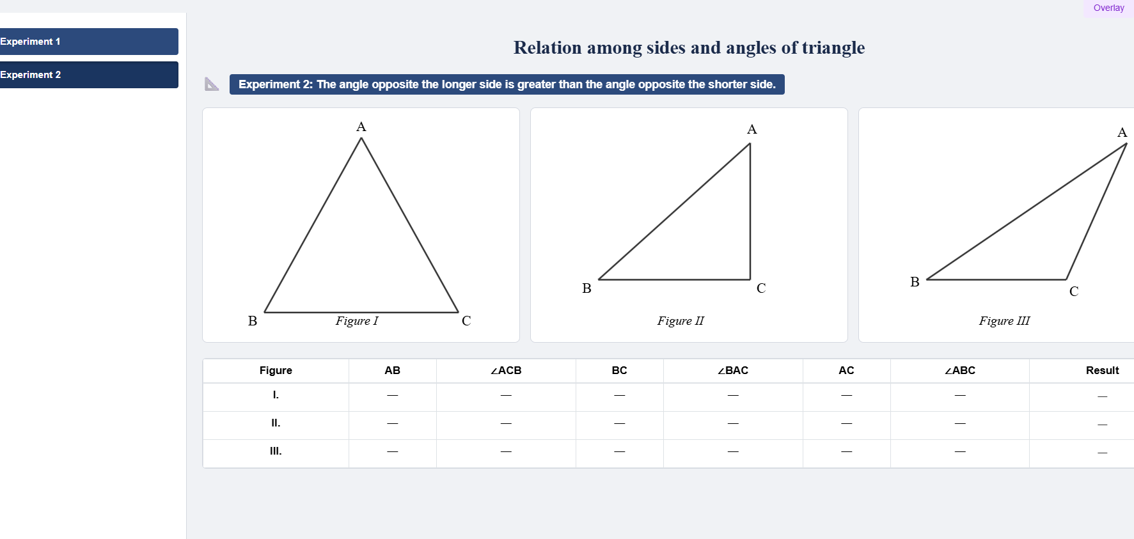This screenshot has height=539, width=1134.
Task: Open Experiment 2 from the sidebar
Action: [x=88, y=75]
